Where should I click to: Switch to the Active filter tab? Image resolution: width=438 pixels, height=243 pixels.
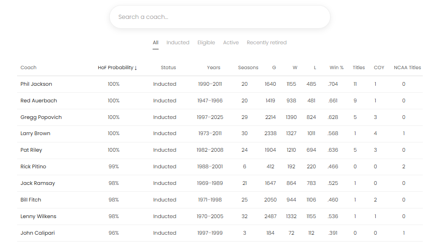tap(231, 42)
